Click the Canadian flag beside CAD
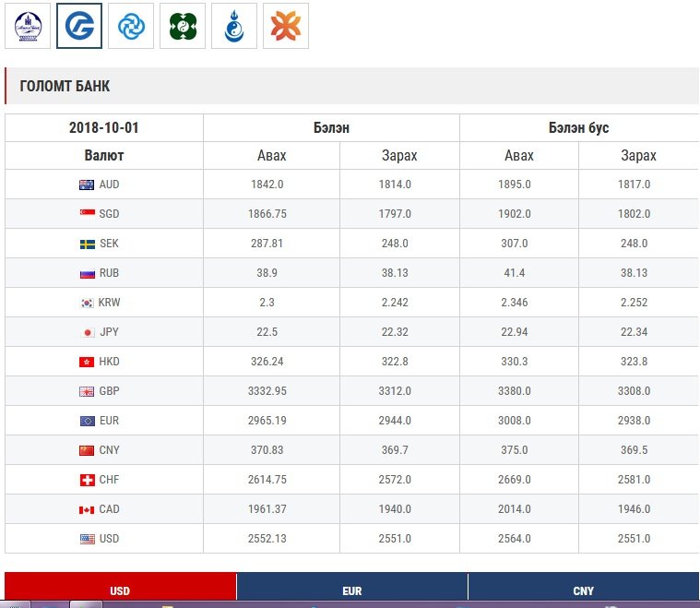 click(87, 509)
